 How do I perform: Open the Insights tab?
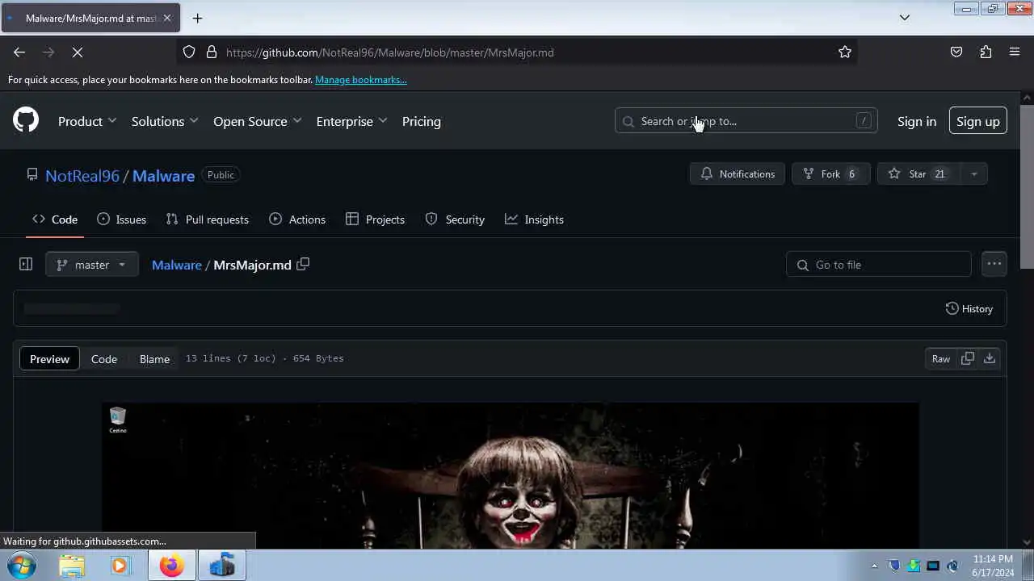[x=534, y=219]
